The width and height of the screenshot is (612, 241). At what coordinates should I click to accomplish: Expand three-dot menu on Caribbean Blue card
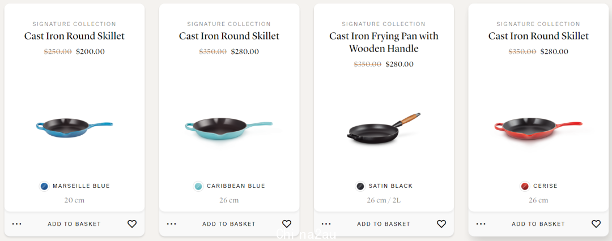tap(171, 224)
